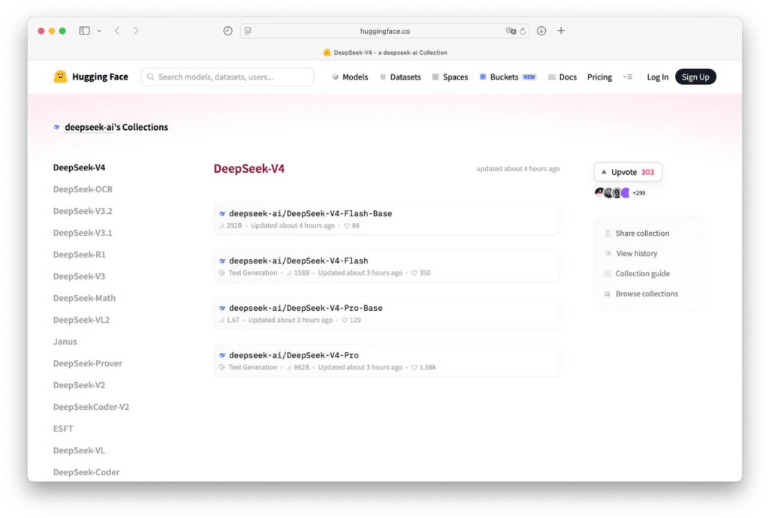Select DeepSeek-R1 in collections list
Viewport: 769px width, 518px height.
79,254
